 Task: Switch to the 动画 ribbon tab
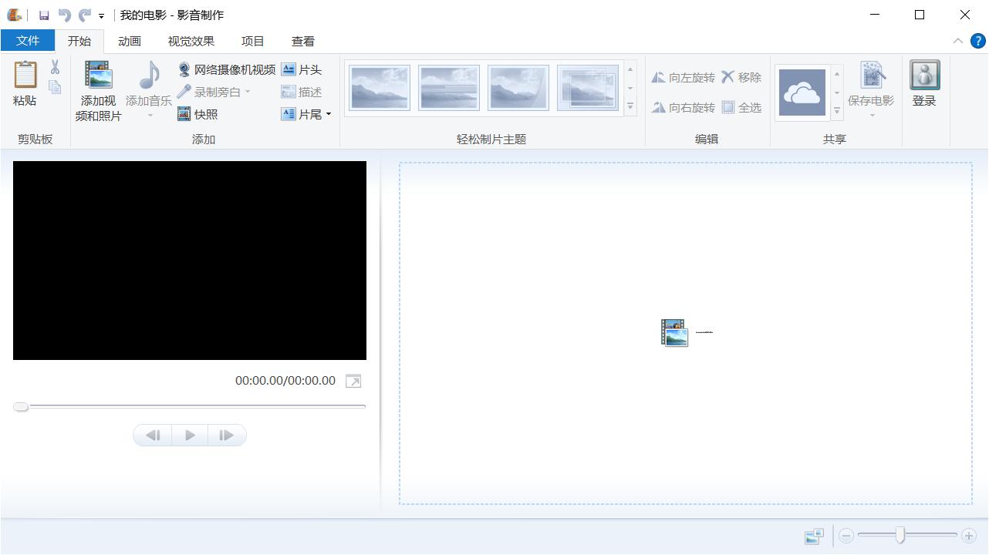(x=129, y=40)
